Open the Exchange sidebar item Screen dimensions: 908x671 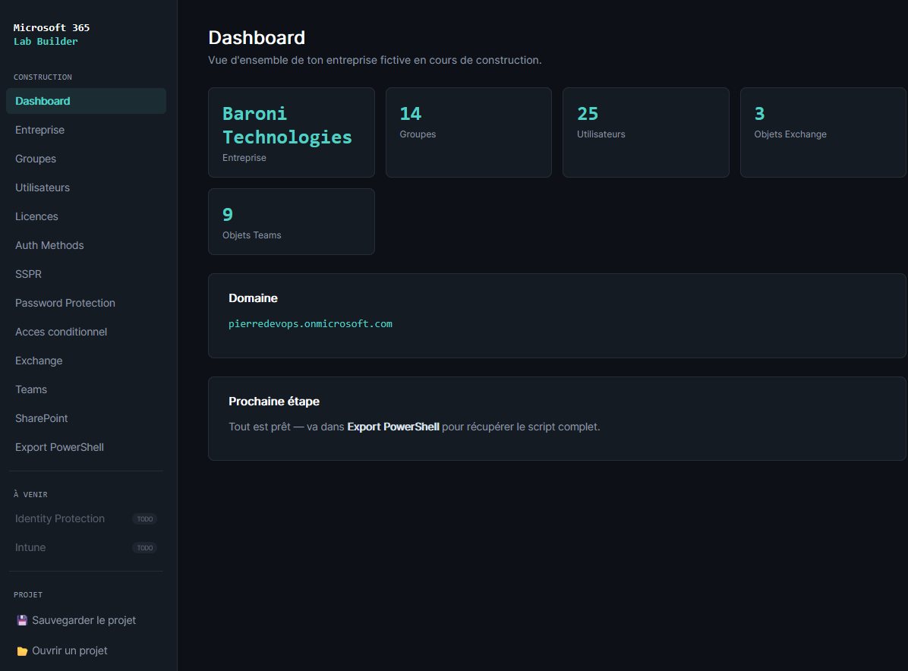pyautogui.click(x=87, y=361)
